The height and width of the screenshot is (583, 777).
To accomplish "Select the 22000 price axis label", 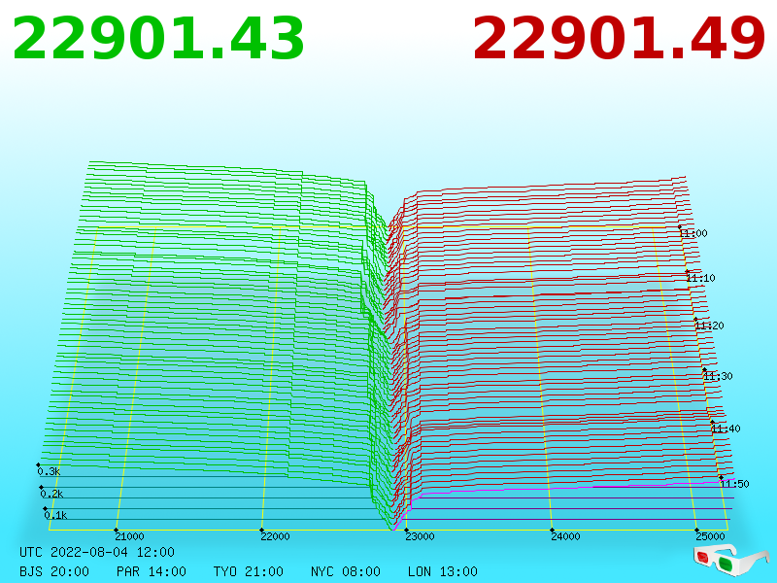I will [x=276, y=536].
